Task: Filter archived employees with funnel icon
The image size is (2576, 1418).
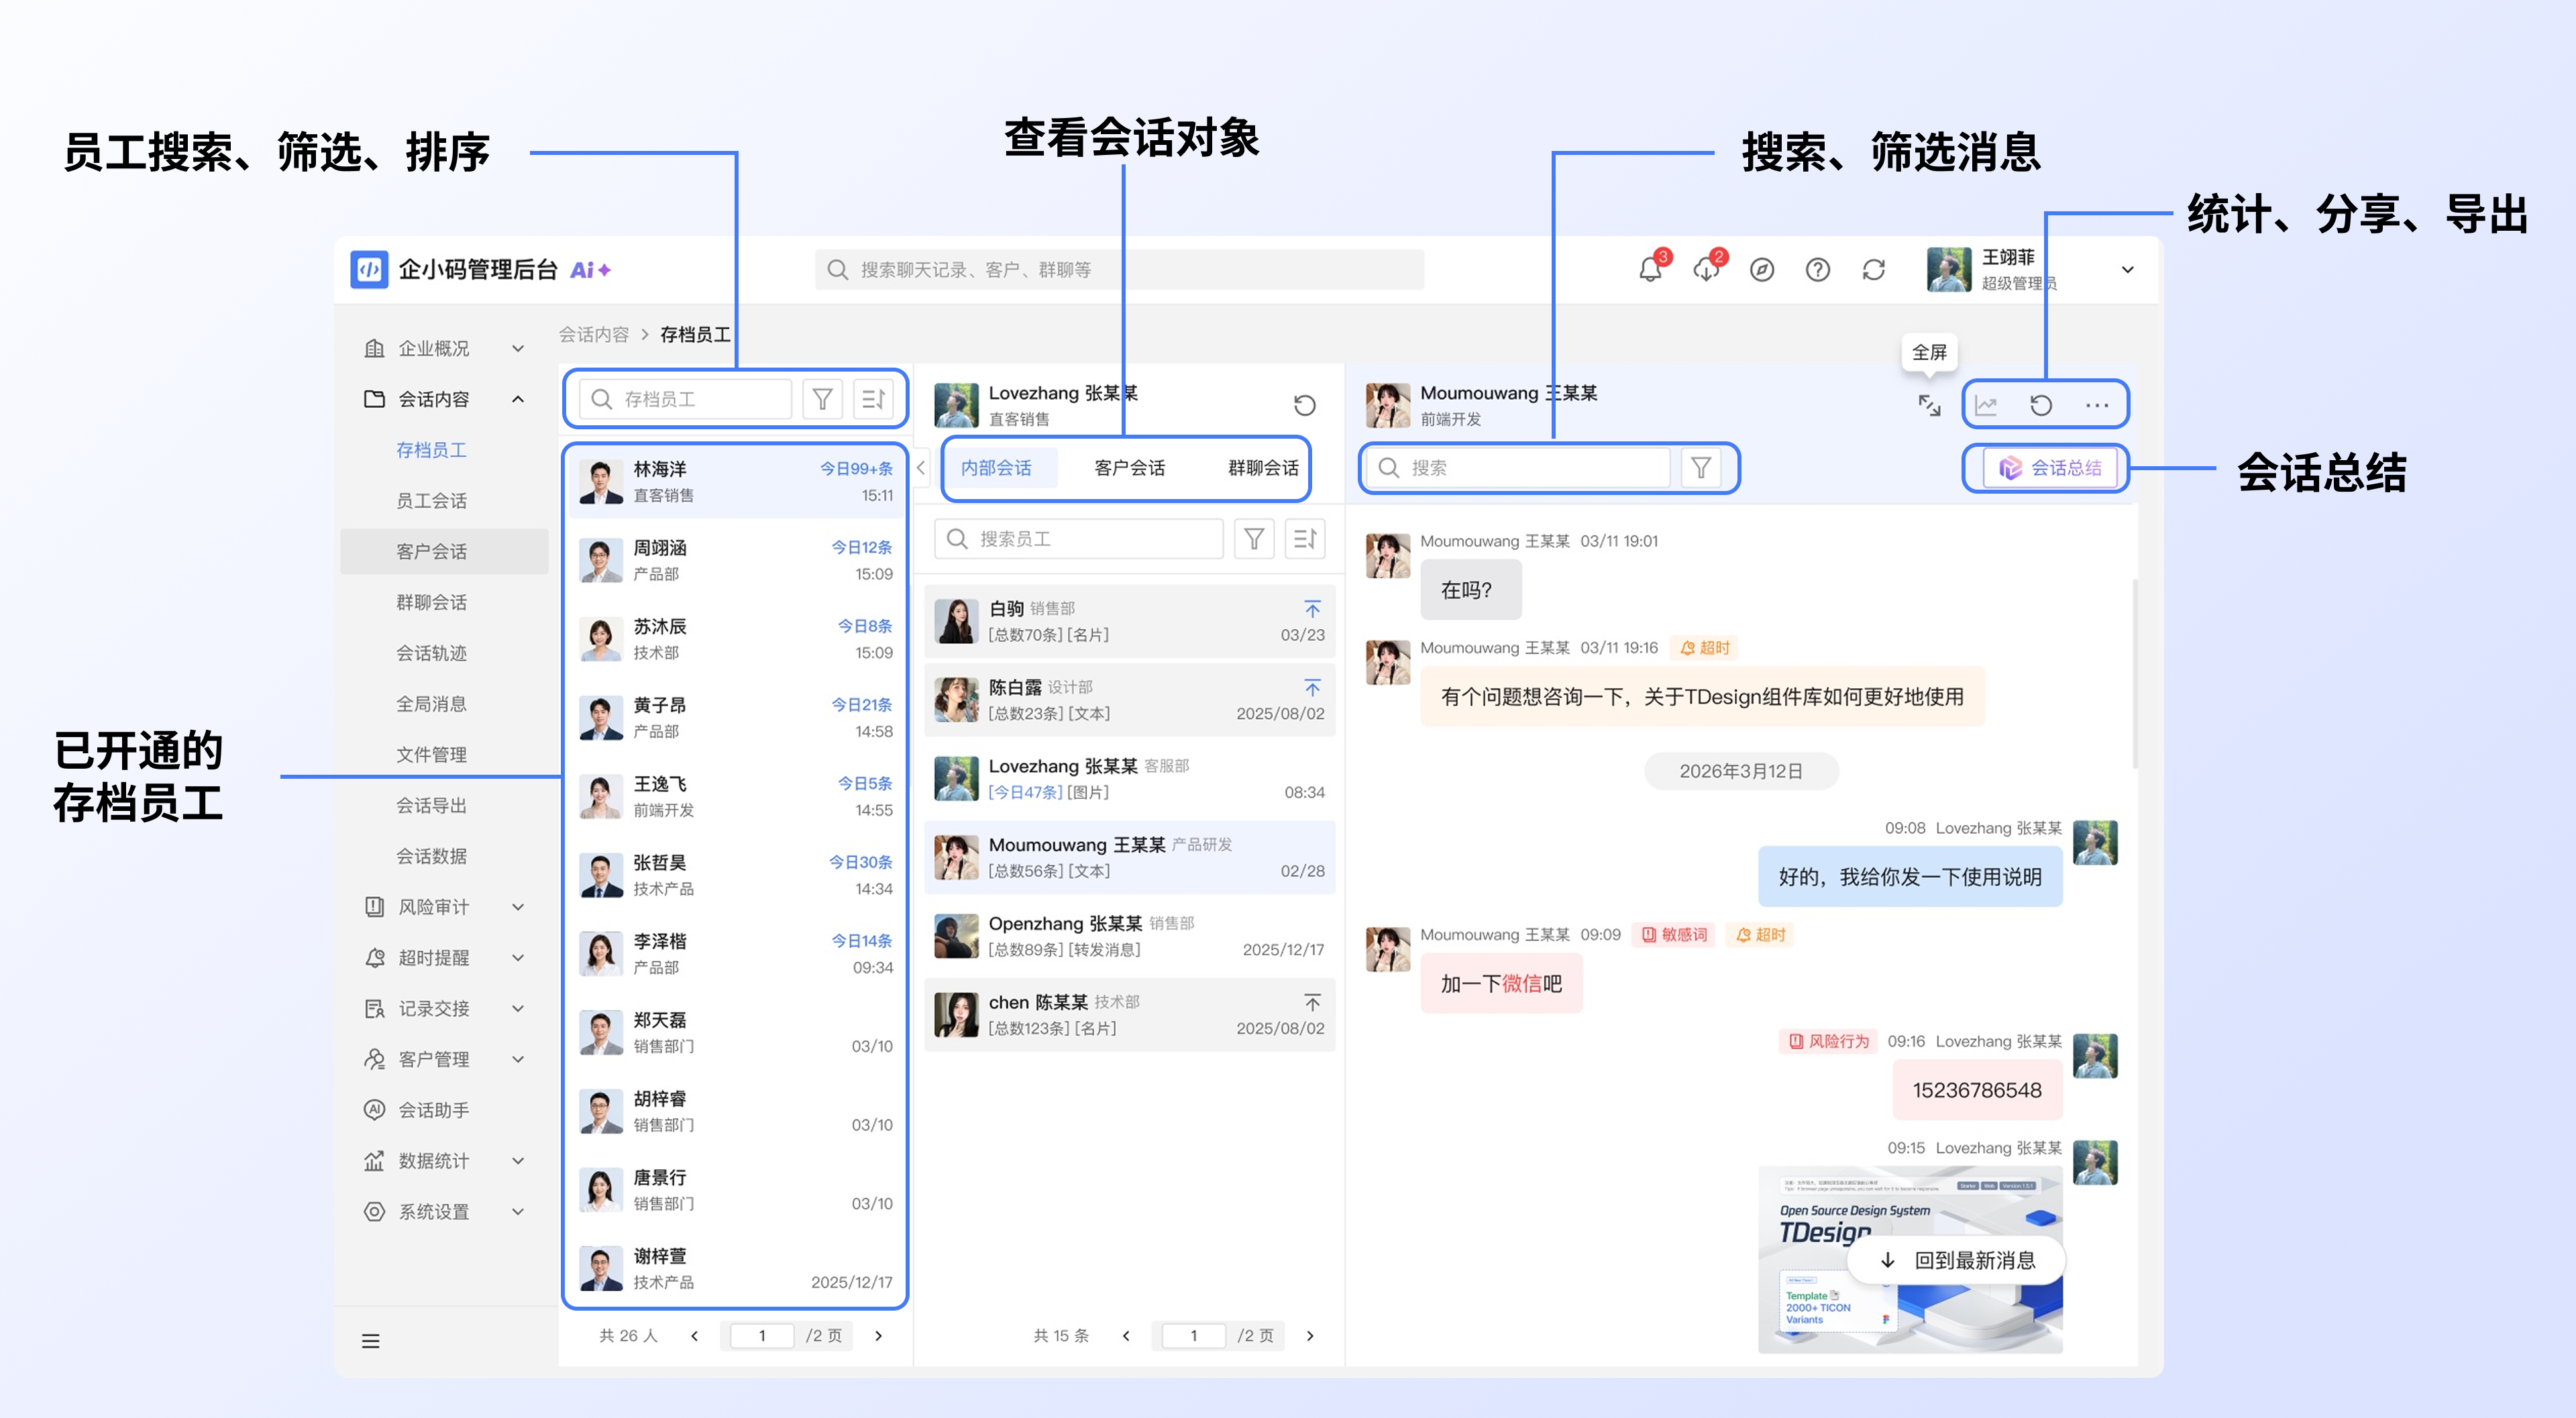Action: 822,399
